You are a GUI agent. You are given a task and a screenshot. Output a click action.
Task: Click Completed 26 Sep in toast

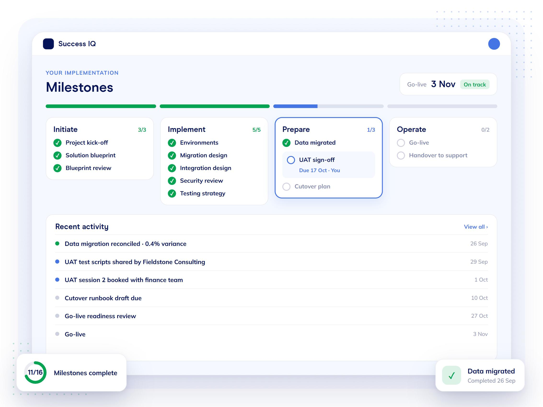[491, 381]
